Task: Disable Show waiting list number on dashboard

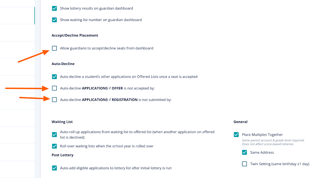Action: coord(54,20)
